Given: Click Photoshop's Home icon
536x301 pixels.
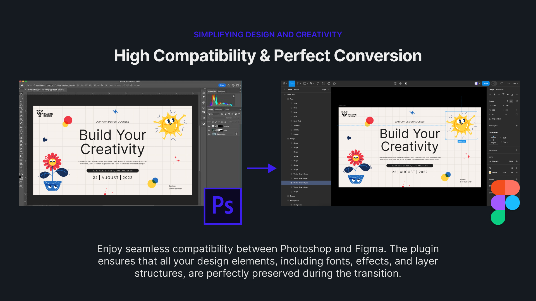Looking at the screenshot, I should pos(22,85).
